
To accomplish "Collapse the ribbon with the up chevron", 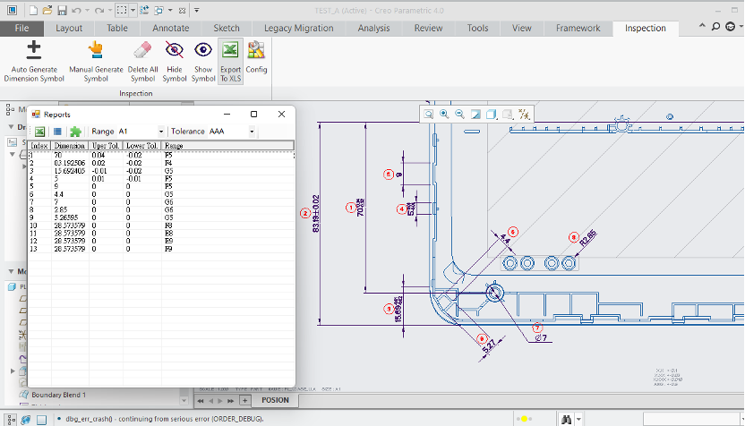I will 702,27.
